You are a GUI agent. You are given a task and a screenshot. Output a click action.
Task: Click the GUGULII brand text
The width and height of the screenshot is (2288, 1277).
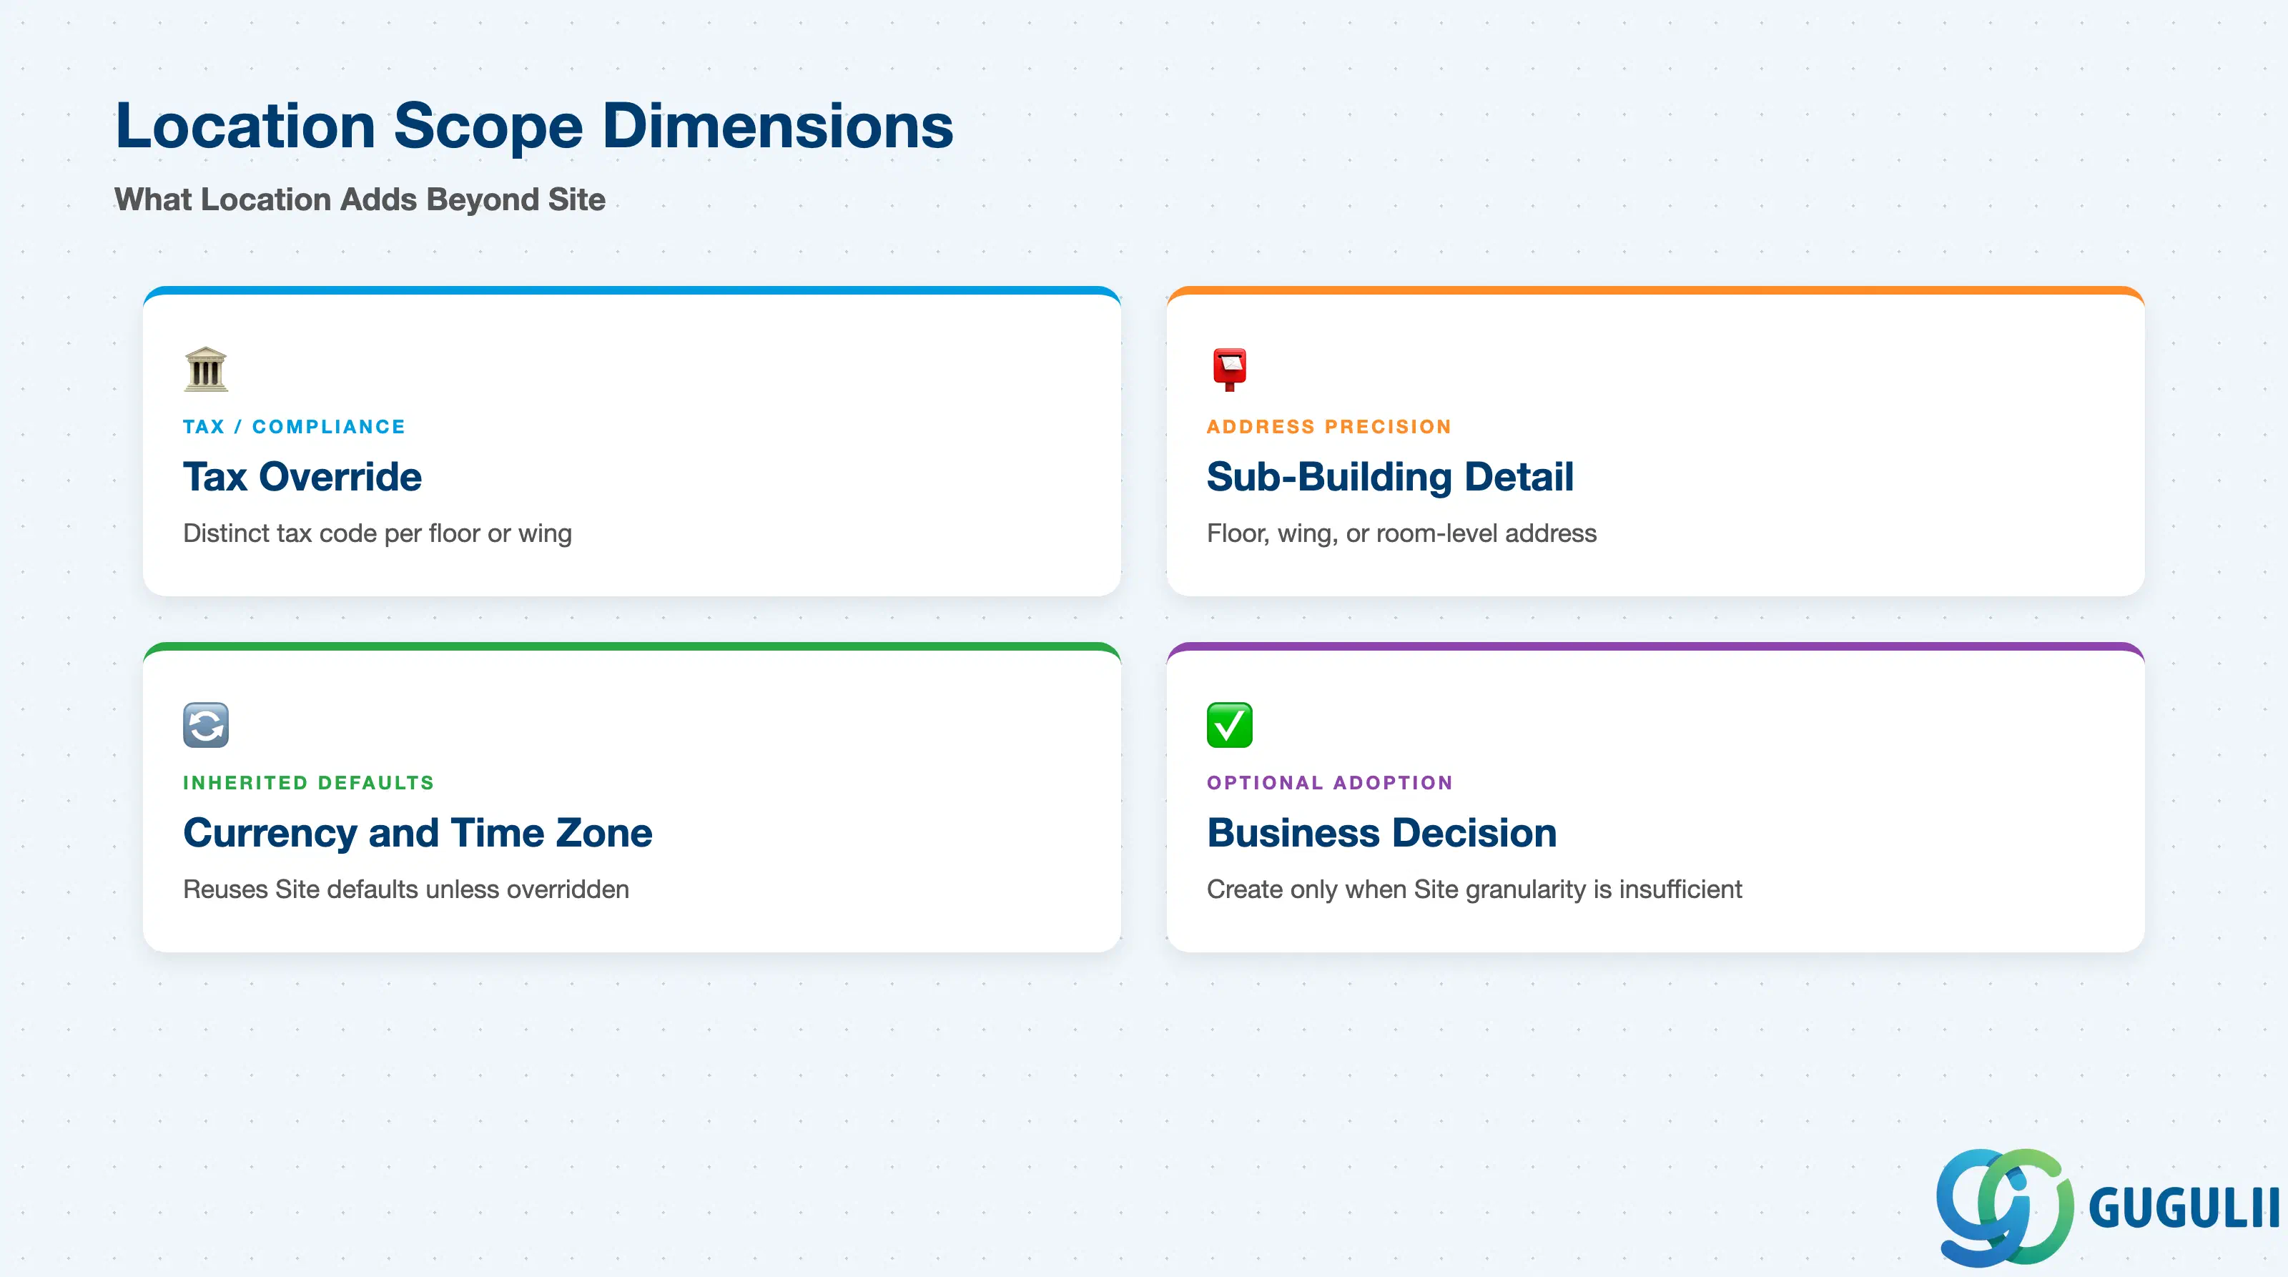pos(2183,1208)
